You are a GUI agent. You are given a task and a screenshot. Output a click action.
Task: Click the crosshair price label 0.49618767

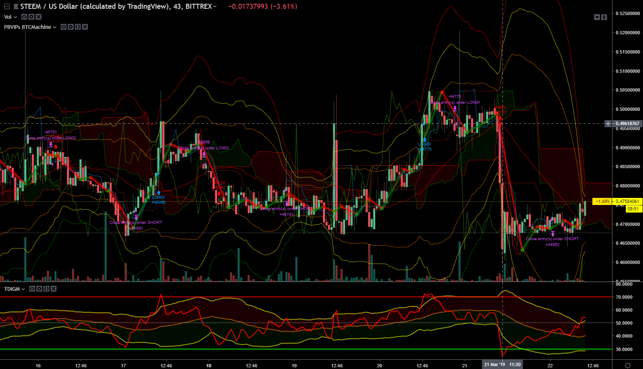click(x=628, y=124)
